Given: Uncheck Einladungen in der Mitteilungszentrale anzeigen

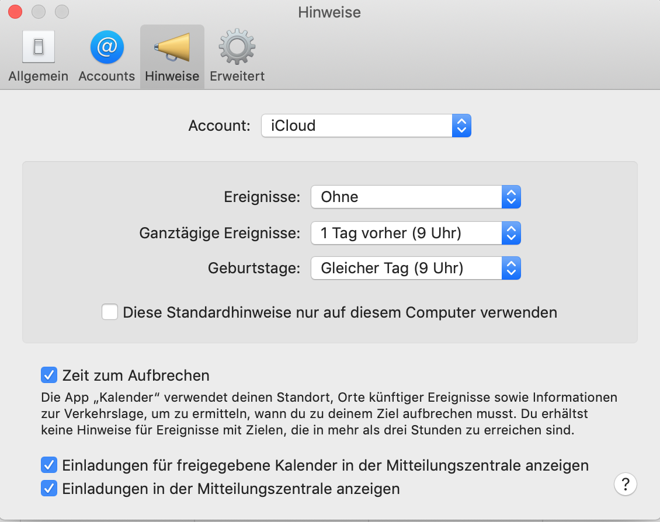Looking at the screenshot, I should point(49,488).
